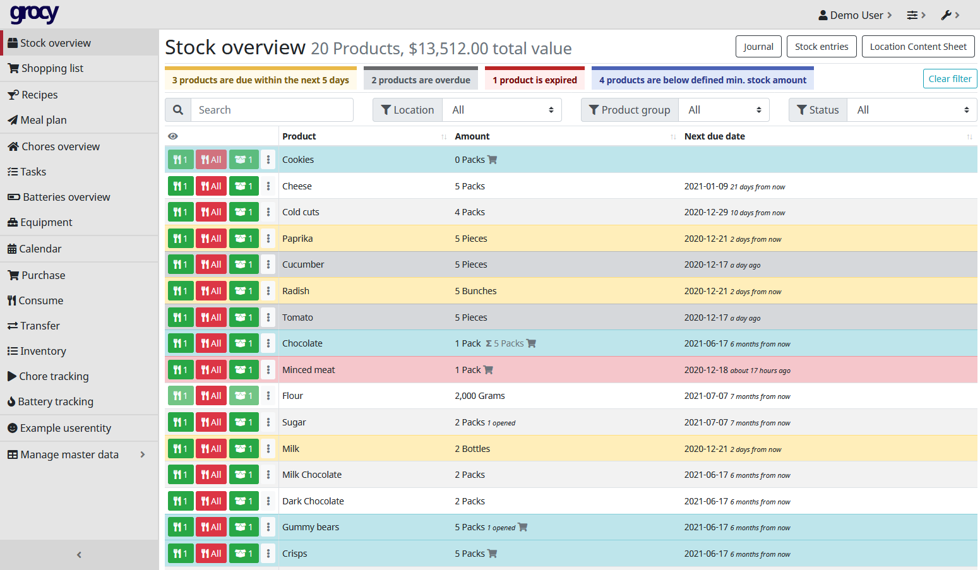Open the Product group dropdown
The width and height of the screenshot is (980, 570).
[724, 110]
